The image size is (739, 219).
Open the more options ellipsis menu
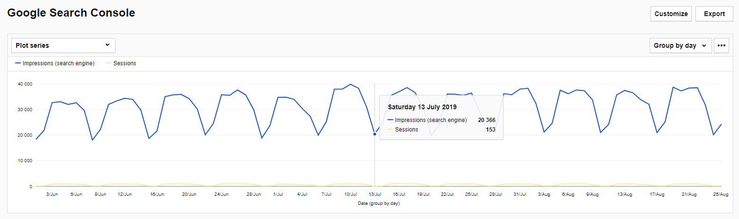click(721, 45)
